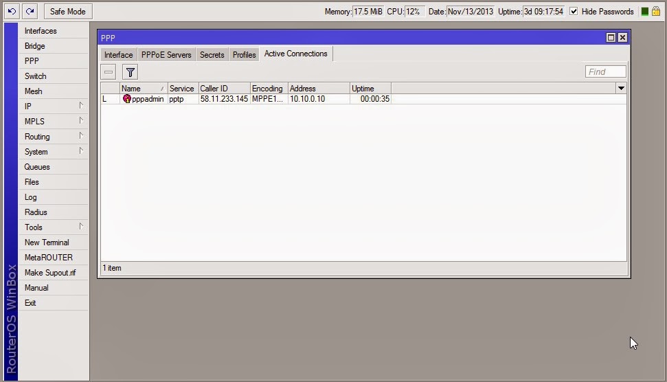The width and height of the screenshot is (667, 382).
Task: Launch New Terminal from sidebar
Action: pos(54,243)
